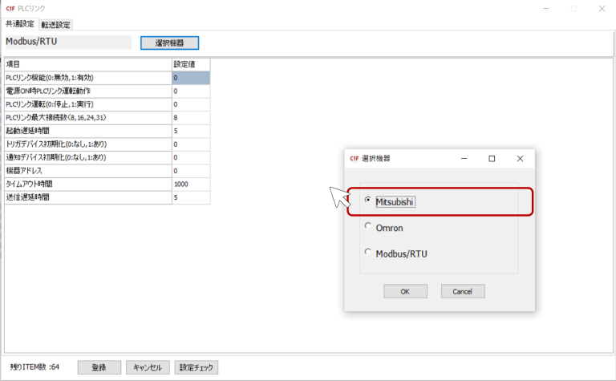Click the C1F icon in dialog title
The width and height of the screenshot is (616, 381).
point(354,159)
